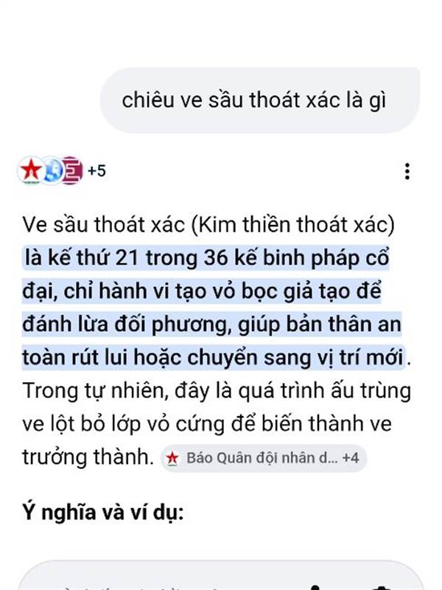442x590 pixels.
Task: Tap the sentence starting 'Trong tự nhiên'
Action: pos(216,423)
